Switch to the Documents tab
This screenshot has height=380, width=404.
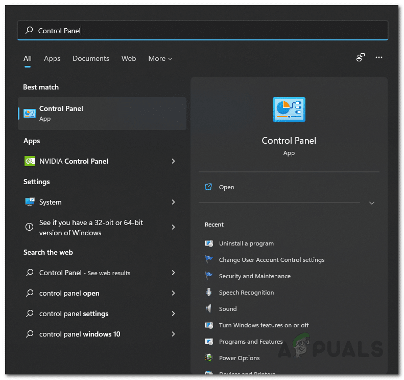91,59
